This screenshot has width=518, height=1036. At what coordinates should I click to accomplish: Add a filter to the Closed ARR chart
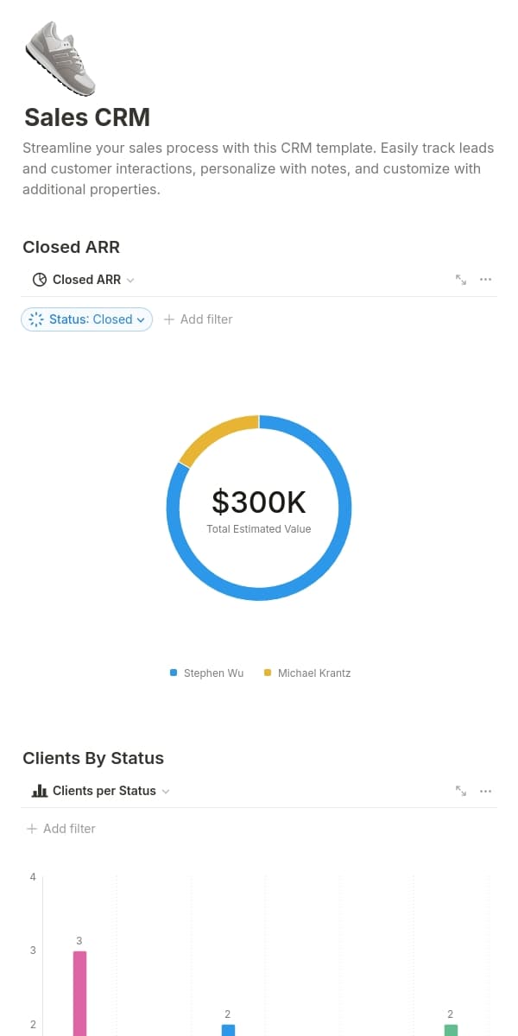(198, 319)
